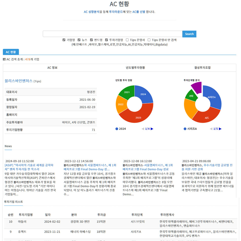241x241 pixels.
Task: Click the 2021 green slice in yearly chart
Action: pyautogui.click(x=127, y=92)
